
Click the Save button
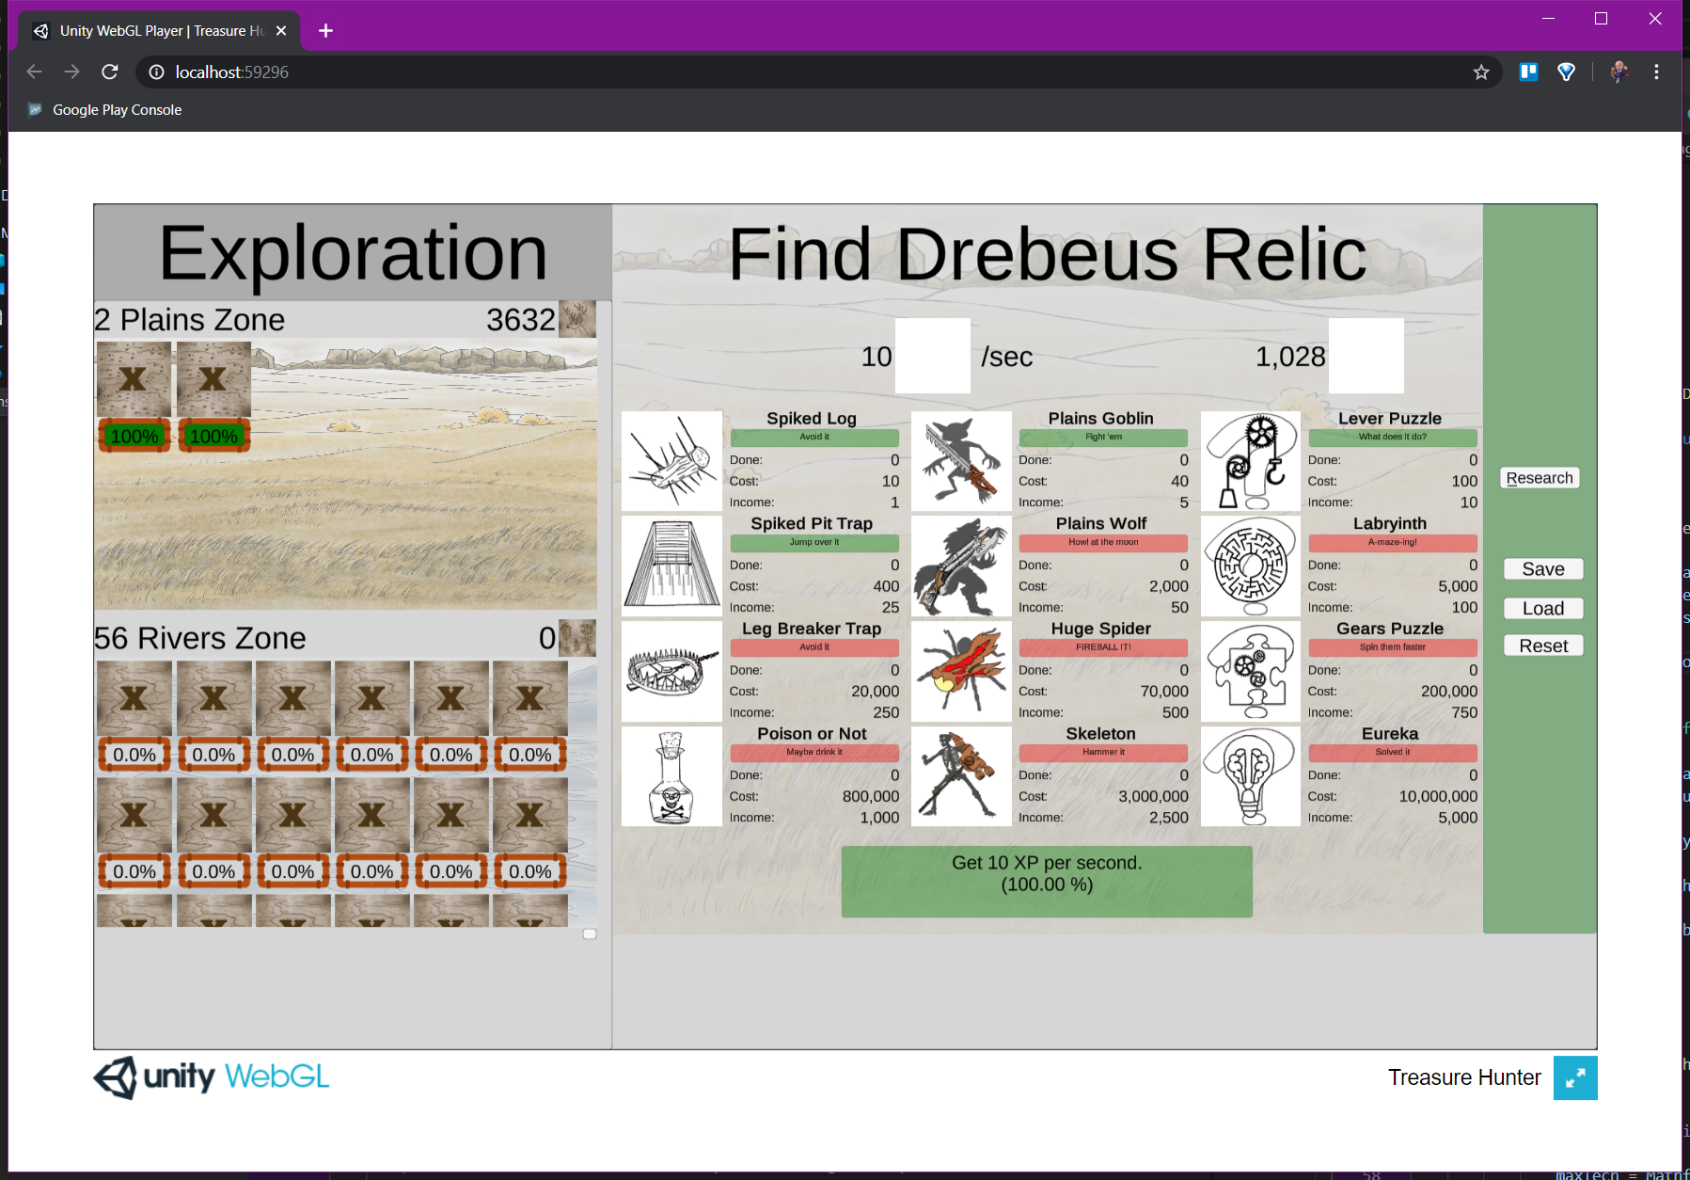tap(1542, 569)
